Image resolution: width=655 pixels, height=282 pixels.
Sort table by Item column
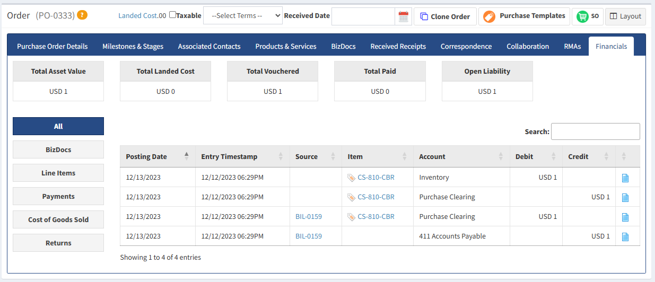(x=378, y=156)
